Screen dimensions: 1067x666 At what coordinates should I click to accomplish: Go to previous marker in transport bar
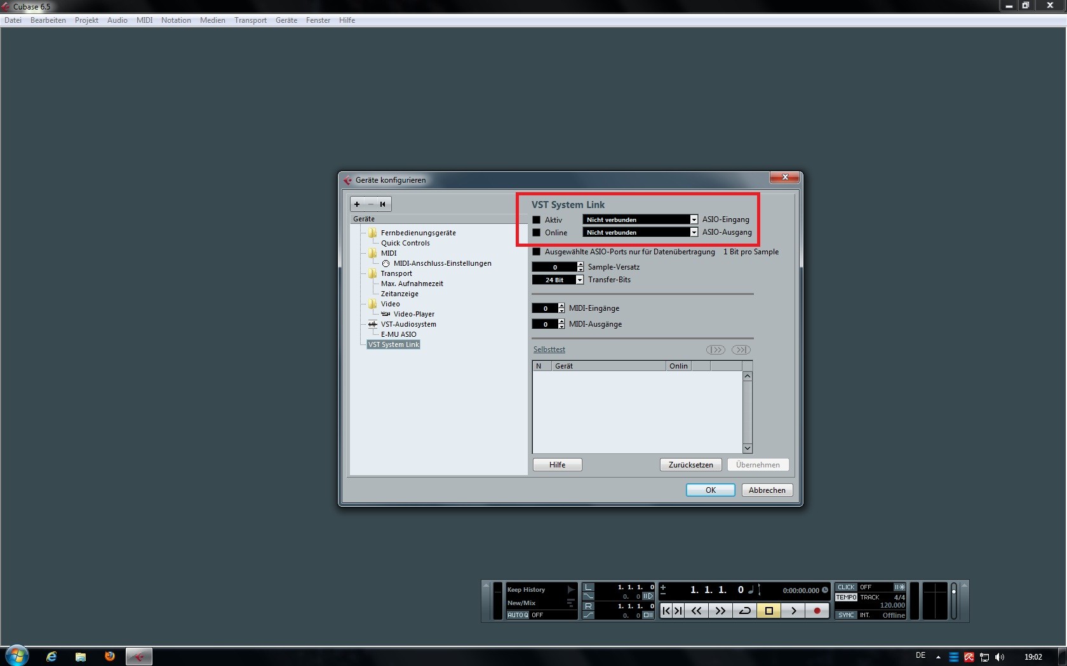click(x=666, y=611)
